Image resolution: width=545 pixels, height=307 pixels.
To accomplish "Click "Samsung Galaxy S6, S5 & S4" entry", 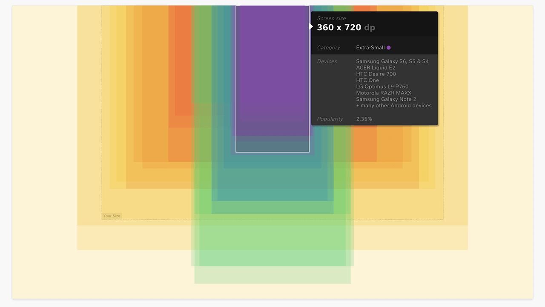I will pos(392,61).
